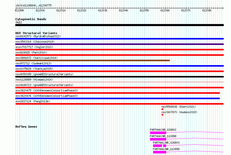231x155 pixels.
Task: Open variant nsv824928 (Park2010) label
Action: pos(31,52)
